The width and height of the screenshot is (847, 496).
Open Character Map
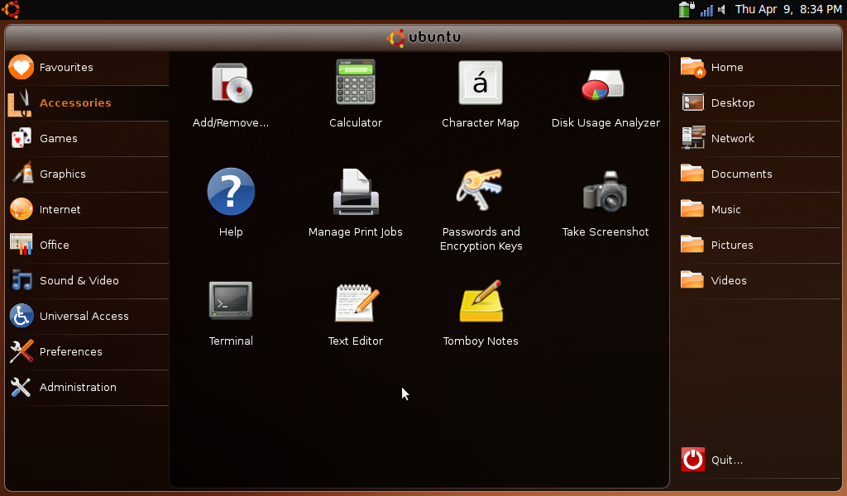481,95
